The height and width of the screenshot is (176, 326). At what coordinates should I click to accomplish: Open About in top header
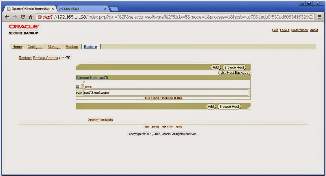click(x=314, y=30)
